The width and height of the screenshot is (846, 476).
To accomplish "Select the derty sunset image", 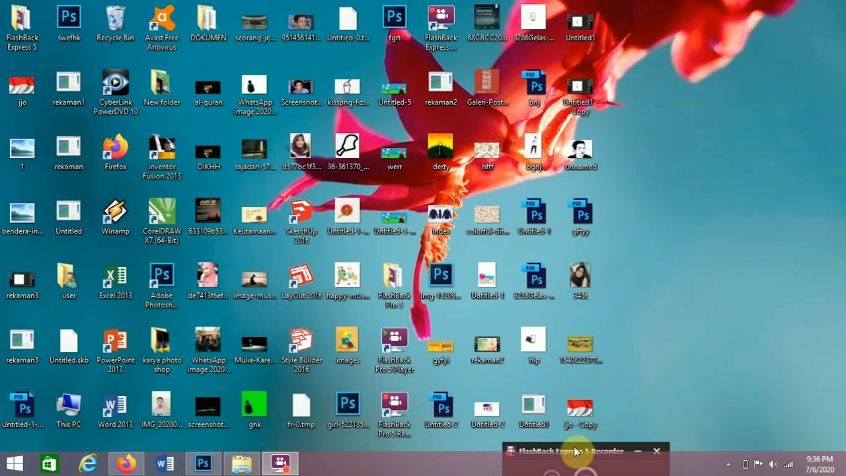I will tap(441, 153).
